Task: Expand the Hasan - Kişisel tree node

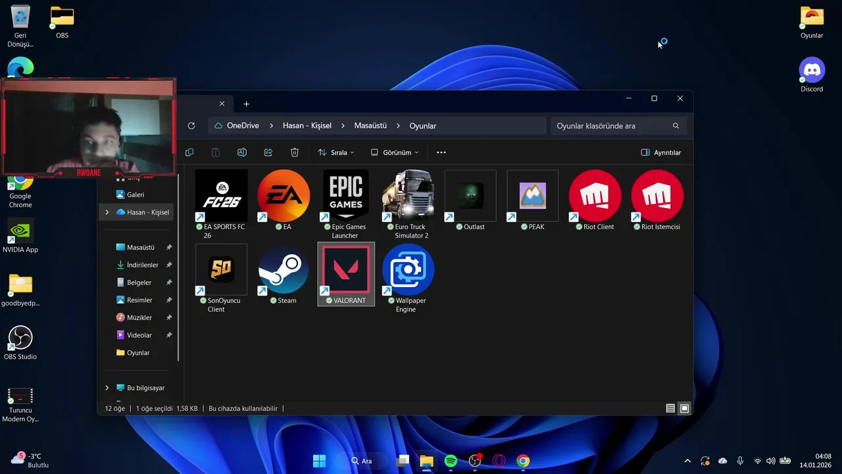Action: [107, 212]
